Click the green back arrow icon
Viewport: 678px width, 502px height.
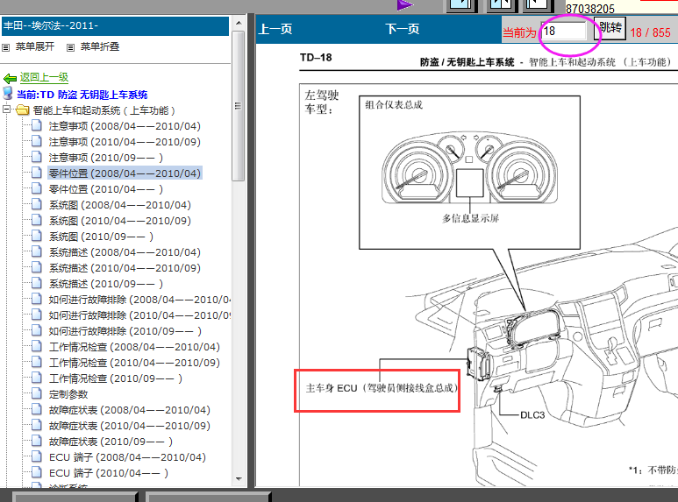pyautogui.click(x=10, y=78)
